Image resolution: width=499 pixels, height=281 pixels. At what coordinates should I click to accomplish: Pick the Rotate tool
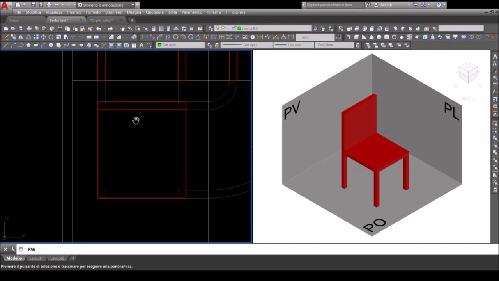coord(51,37)
